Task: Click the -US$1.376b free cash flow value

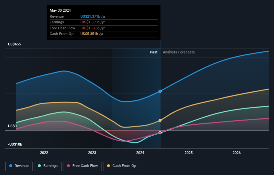Action: 90,28
